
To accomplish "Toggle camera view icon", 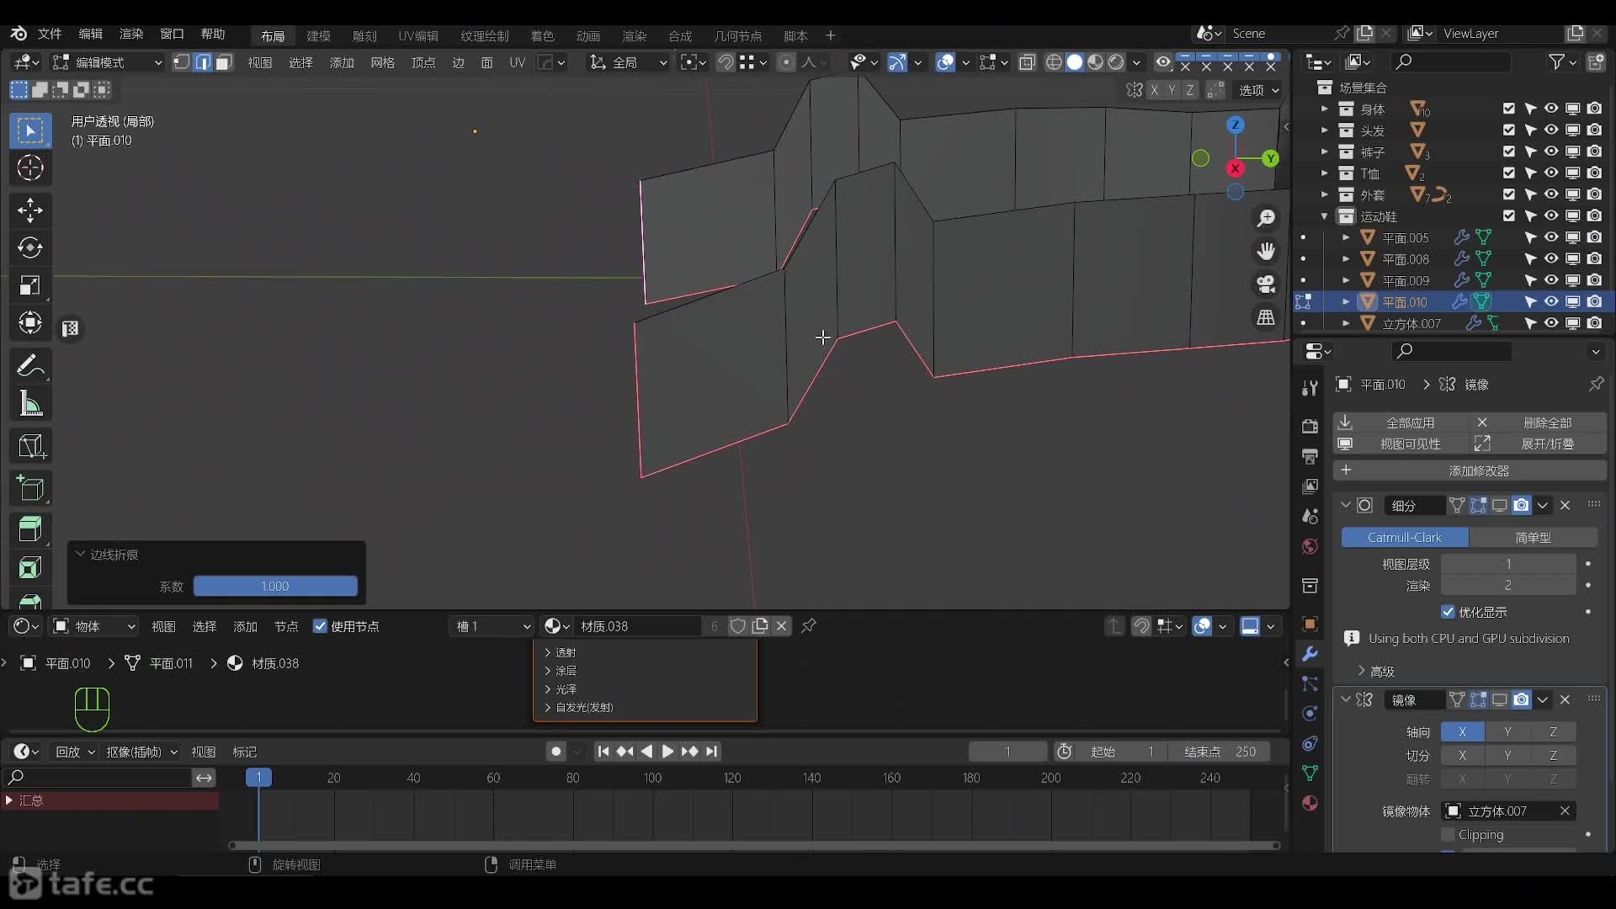I will click(x=1266, y=284).
